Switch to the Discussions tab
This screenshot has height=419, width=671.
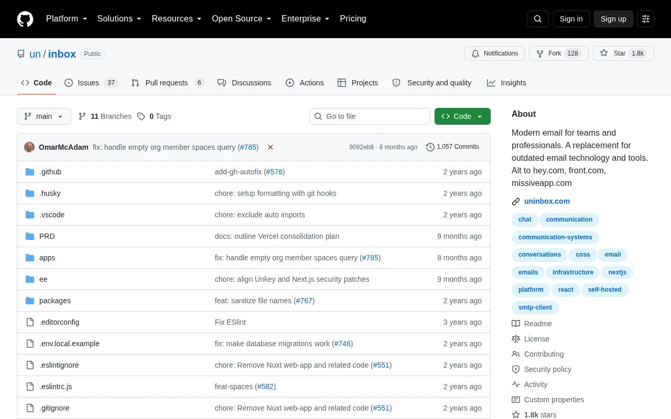244,83
